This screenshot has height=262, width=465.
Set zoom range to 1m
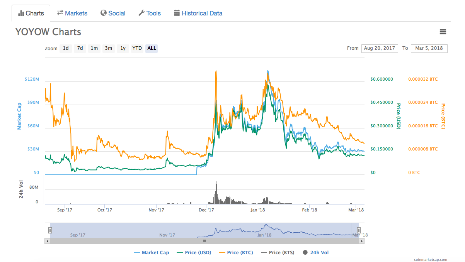tap(94, 48)
